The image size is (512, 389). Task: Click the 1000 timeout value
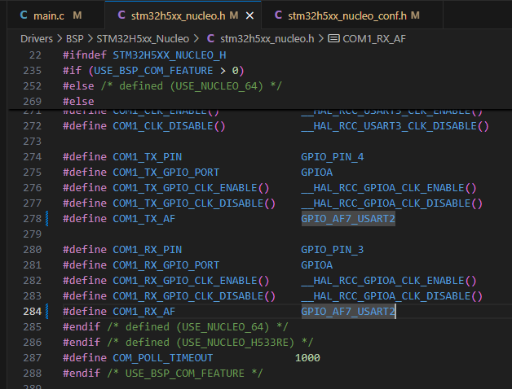(x=307, y=358)
